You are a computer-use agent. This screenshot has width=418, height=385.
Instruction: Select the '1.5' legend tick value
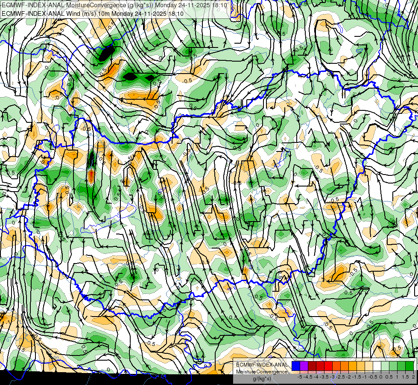click(405, 377)
